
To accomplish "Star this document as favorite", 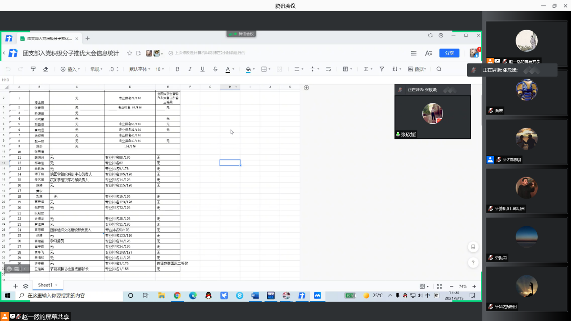I will click(x=130, y=53).
